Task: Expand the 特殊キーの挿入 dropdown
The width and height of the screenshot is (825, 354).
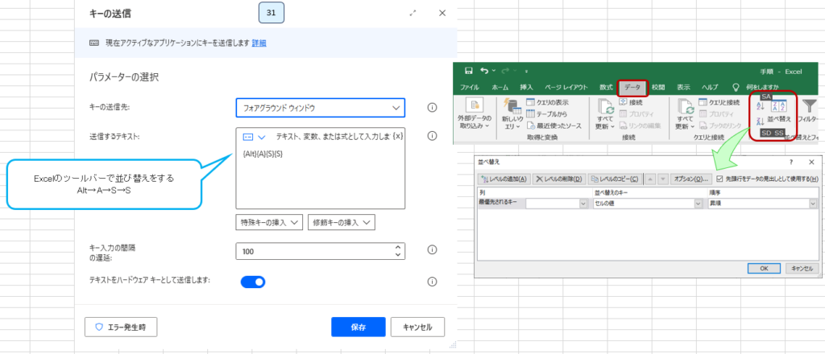Action: tap(269, 222)
